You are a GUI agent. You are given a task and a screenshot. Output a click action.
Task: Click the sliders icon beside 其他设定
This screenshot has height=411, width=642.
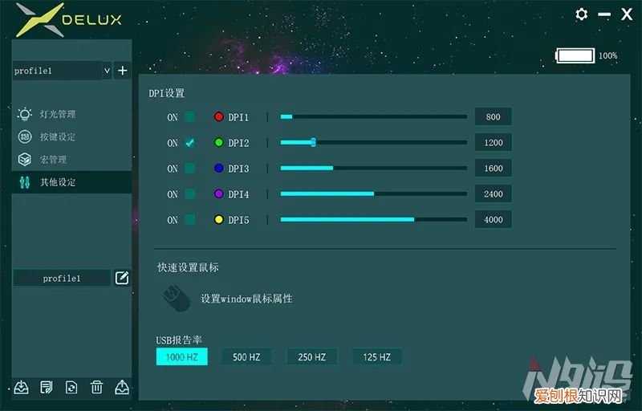coord(25,181)
